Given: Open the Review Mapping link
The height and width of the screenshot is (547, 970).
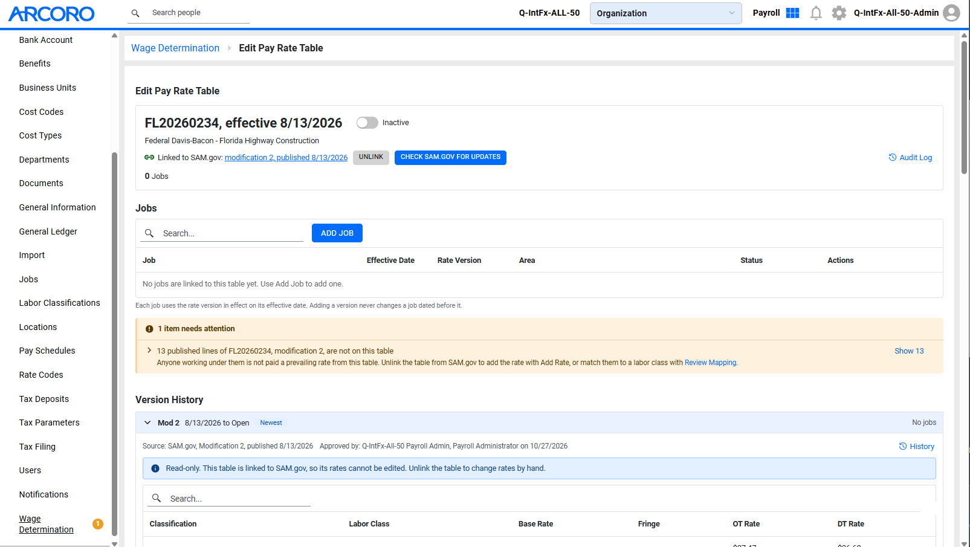Looking at the screenshot, I should 710,363.
